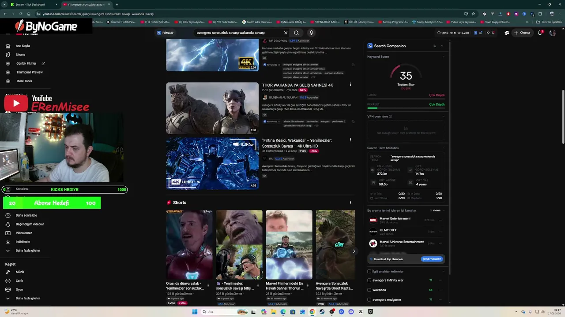Show more bookmarks with the overflow chevron
565x317 pixels.
527,22
